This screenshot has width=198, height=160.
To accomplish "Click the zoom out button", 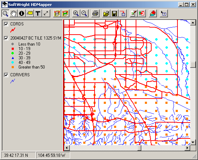I will pos(84,13).
